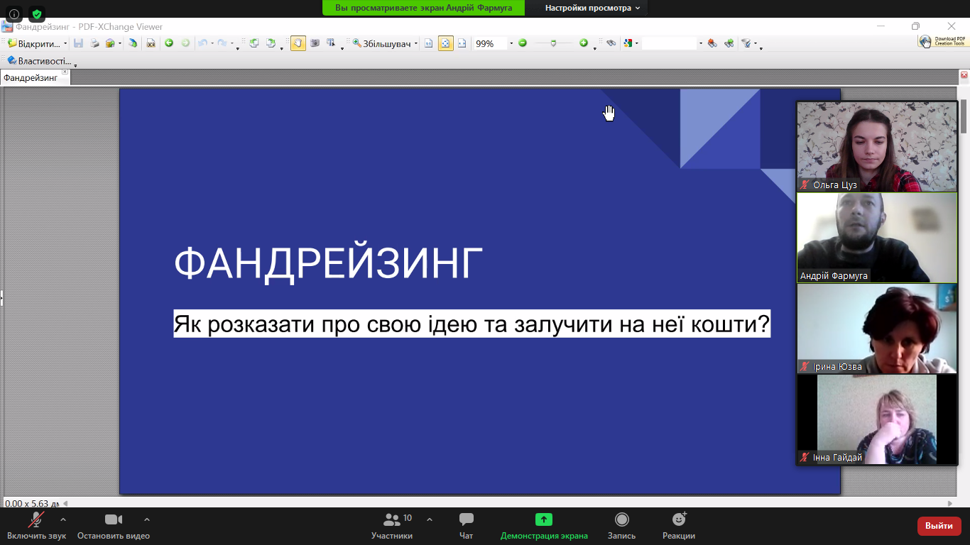Image resolution: width=970 pixels, height=545 pixels.
Task: Unmute microphone with Включить звук
Action: tap(36, 525)
